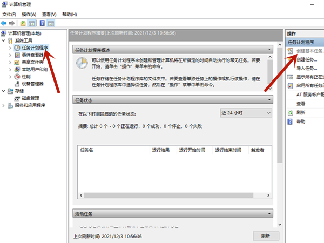The height and width of the screenshot is (243, 324).
Task: Click the 刷新 button at the bottom
Action: (265, 236)
